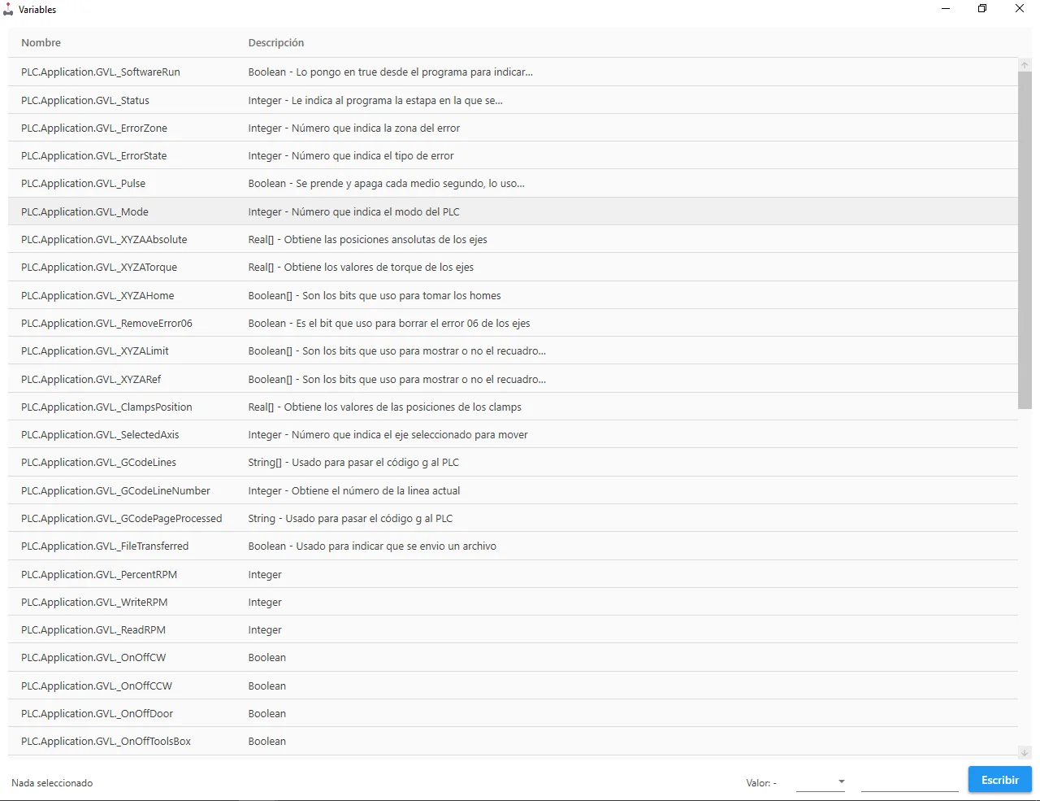
Task: Sort by the Descripción column header
Action: point(276,43)
